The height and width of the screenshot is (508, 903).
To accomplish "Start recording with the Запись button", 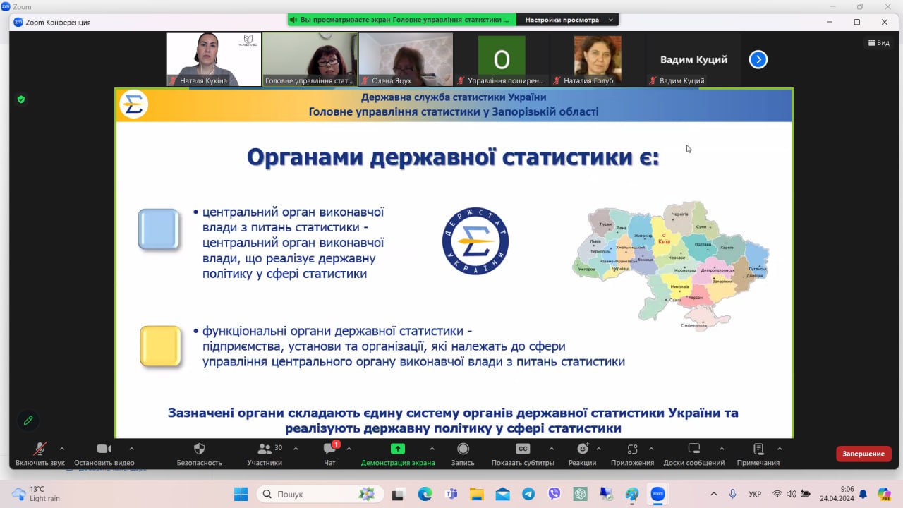I will pyautogui.click(x=463, y=449).
